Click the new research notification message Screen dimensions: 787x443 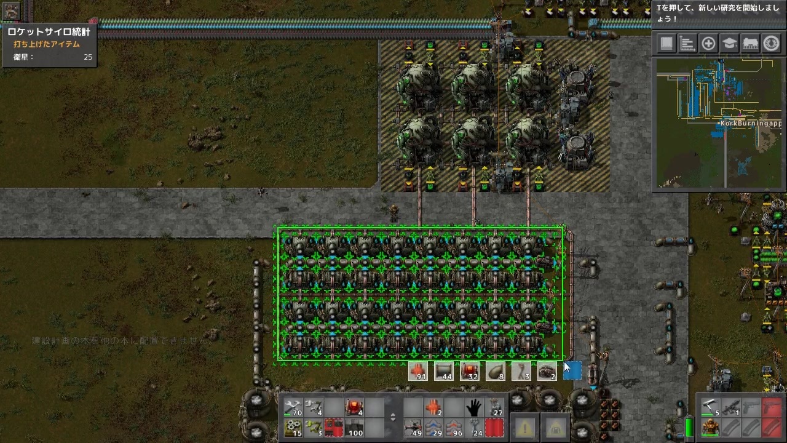719,14
